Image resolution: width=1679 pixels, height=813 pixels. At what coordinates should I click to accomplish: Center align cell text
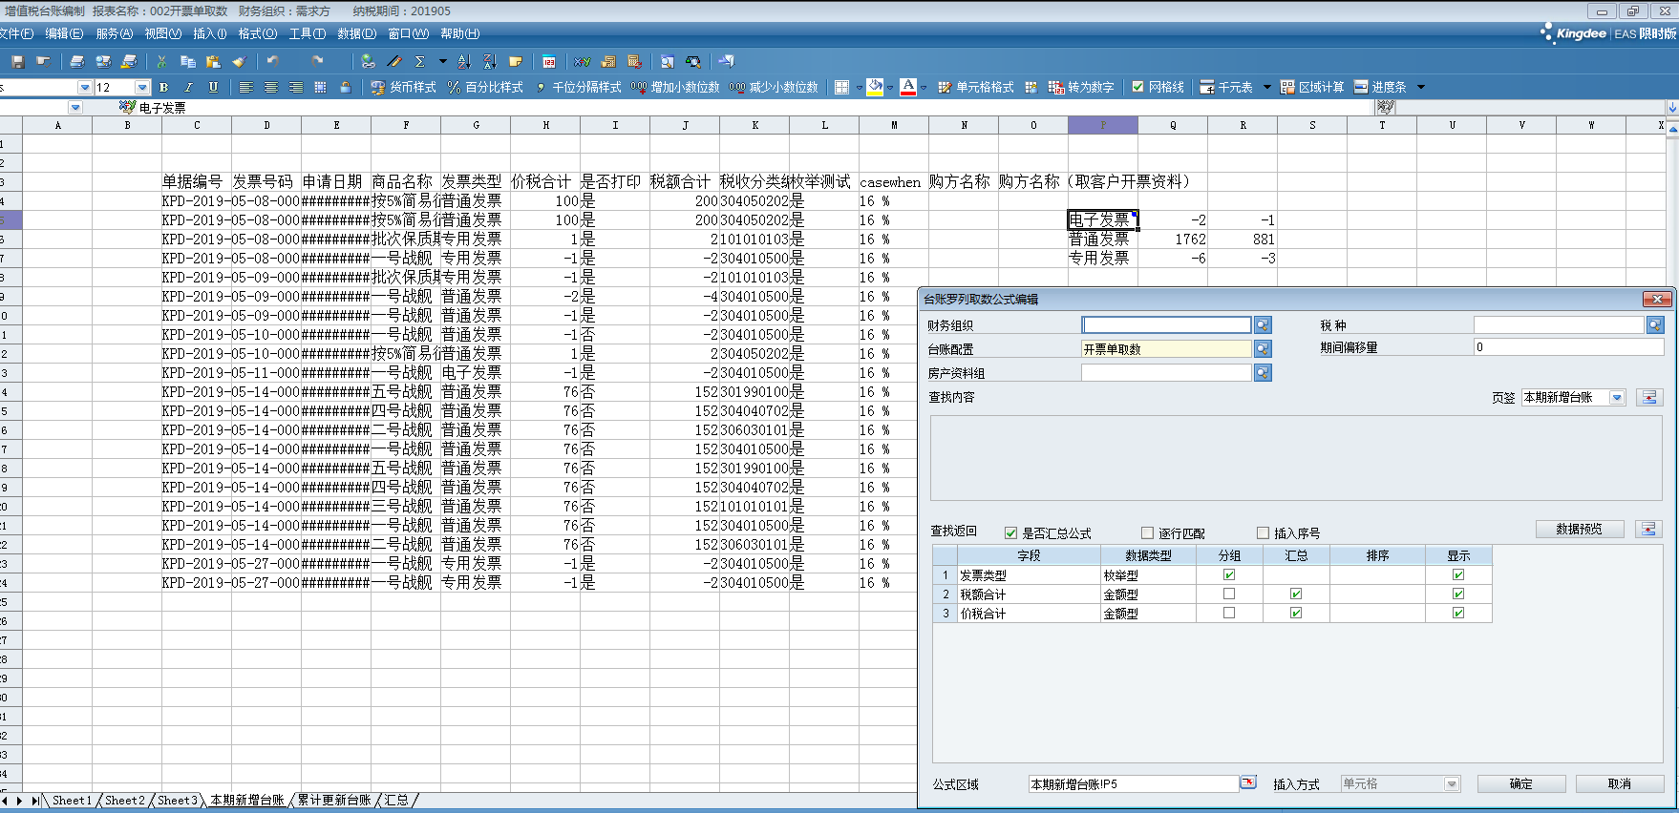[x=271, y=87]
